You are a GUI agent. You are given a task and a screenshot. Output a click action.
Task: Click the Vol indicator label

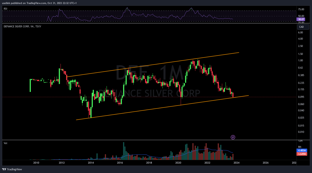pos(5,143)
